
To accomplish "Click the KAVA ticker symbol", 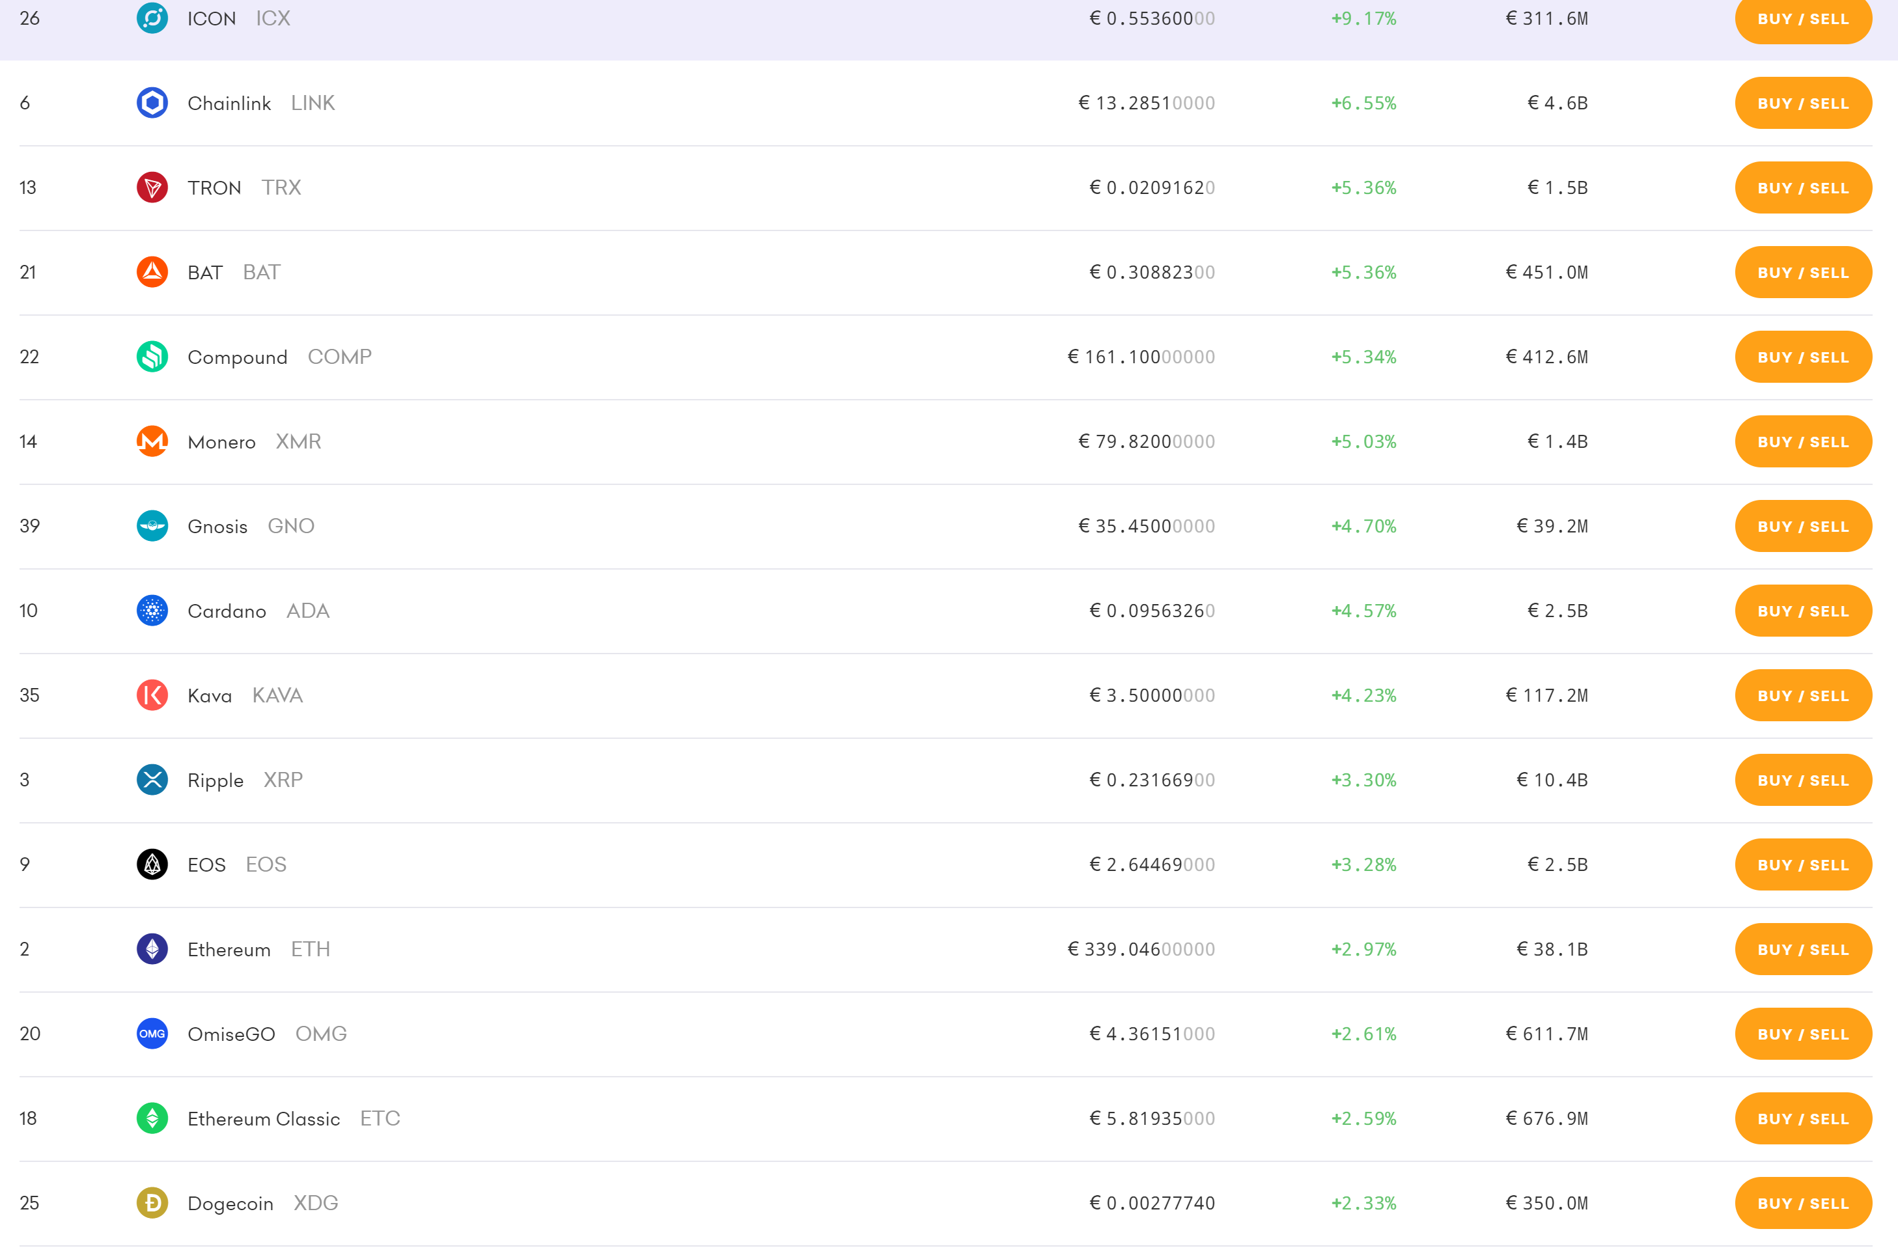I will tap(277, 695).
